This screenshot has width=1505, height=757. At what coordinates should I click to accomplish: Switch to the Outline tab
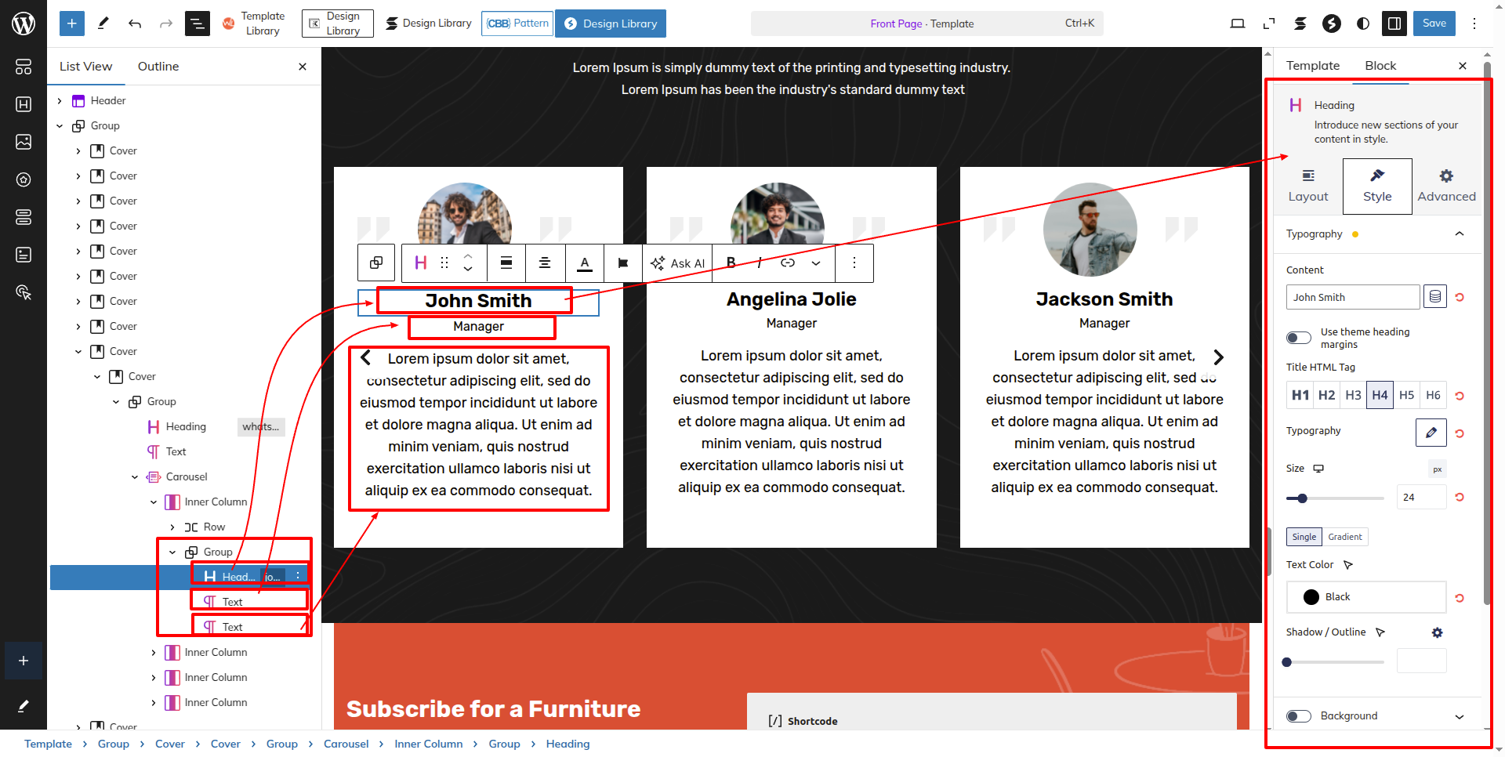[x=158, y=67]
